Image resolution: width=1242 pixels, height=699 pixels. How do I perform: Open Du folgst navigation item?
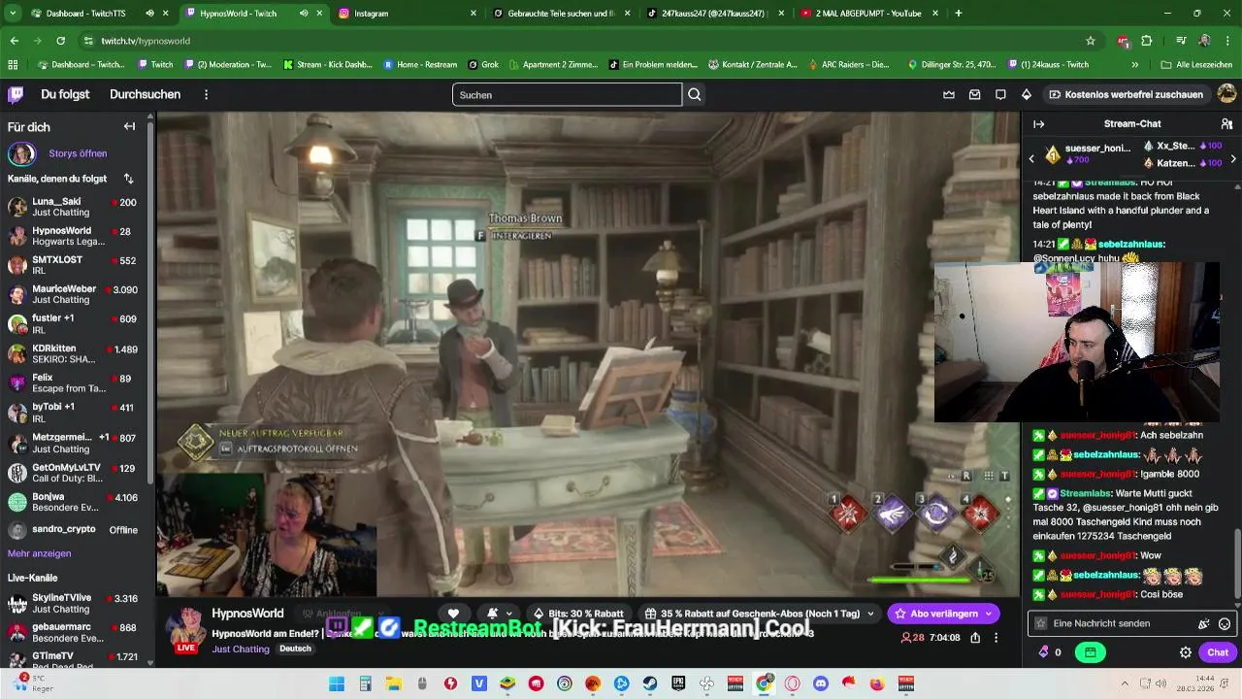[x=65, y=94]
